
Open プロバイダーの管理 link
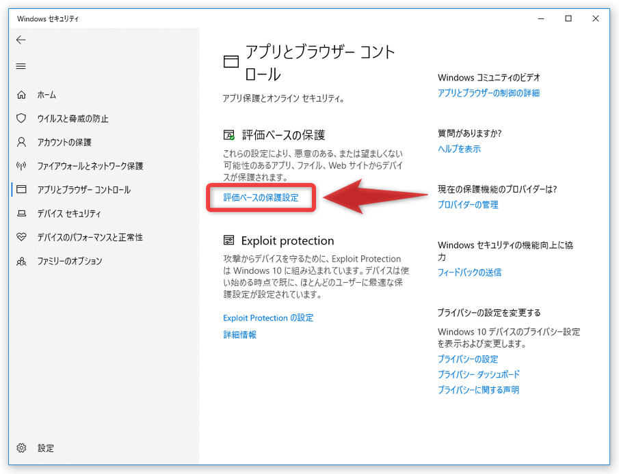click(x=468, y=205)
